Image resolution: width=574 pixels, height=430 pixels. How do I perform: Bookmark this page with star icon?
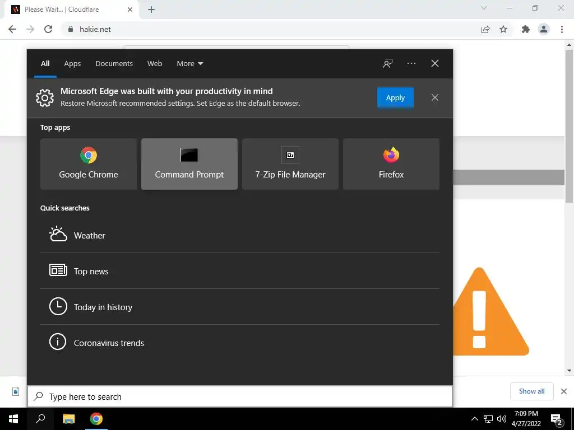click(503, 29)
